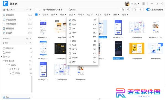Check the GIF type checkbox
The height and width of the screenshot is (100, 166).
point(70,29)
